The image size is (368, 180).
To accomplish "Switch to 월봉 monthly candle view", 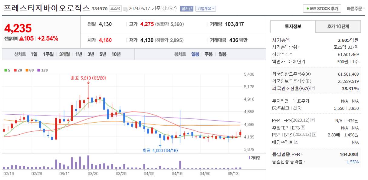I will point(223,54).
